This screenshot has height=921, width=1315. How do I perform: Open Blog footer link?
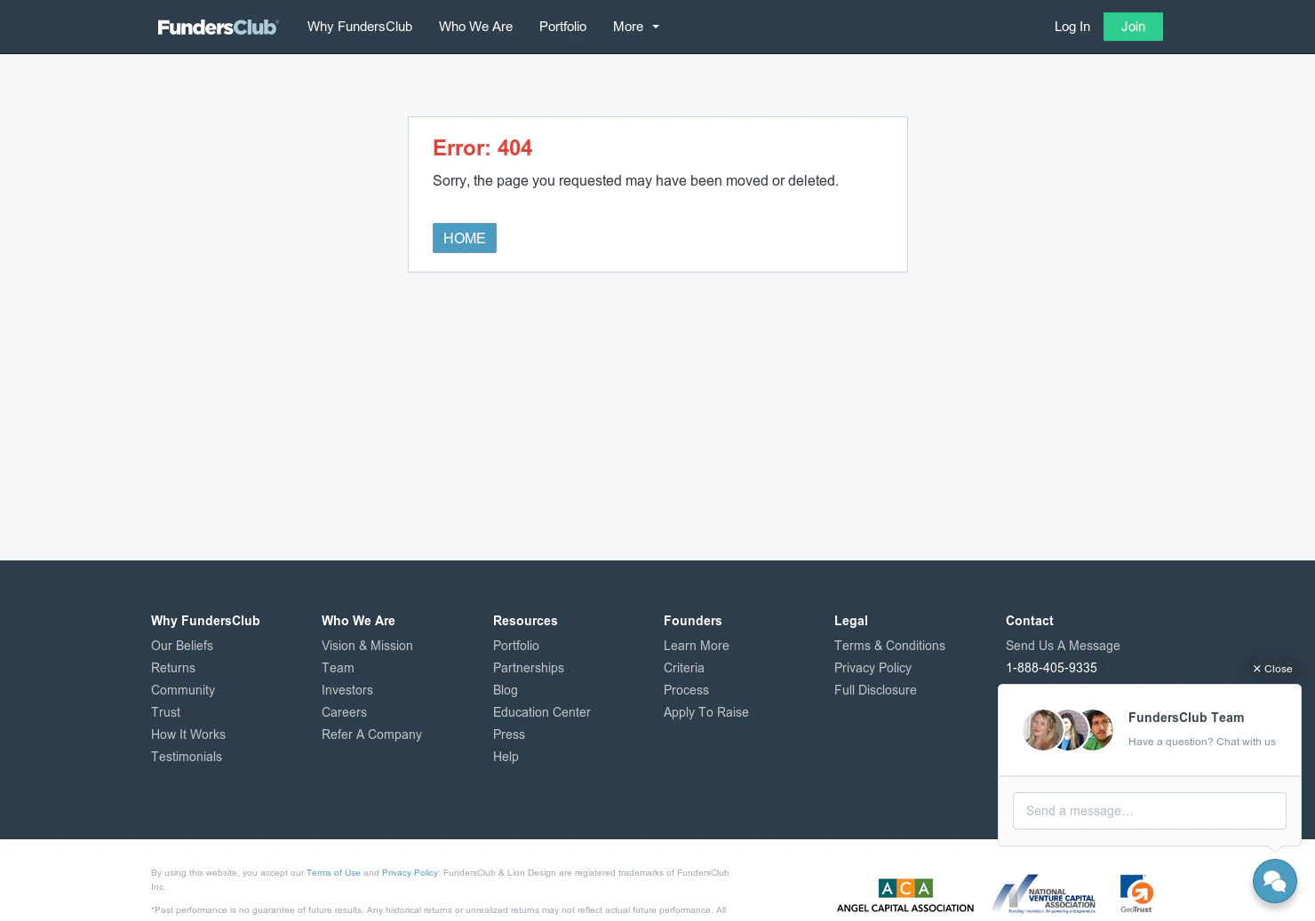[x=506, y=690]
